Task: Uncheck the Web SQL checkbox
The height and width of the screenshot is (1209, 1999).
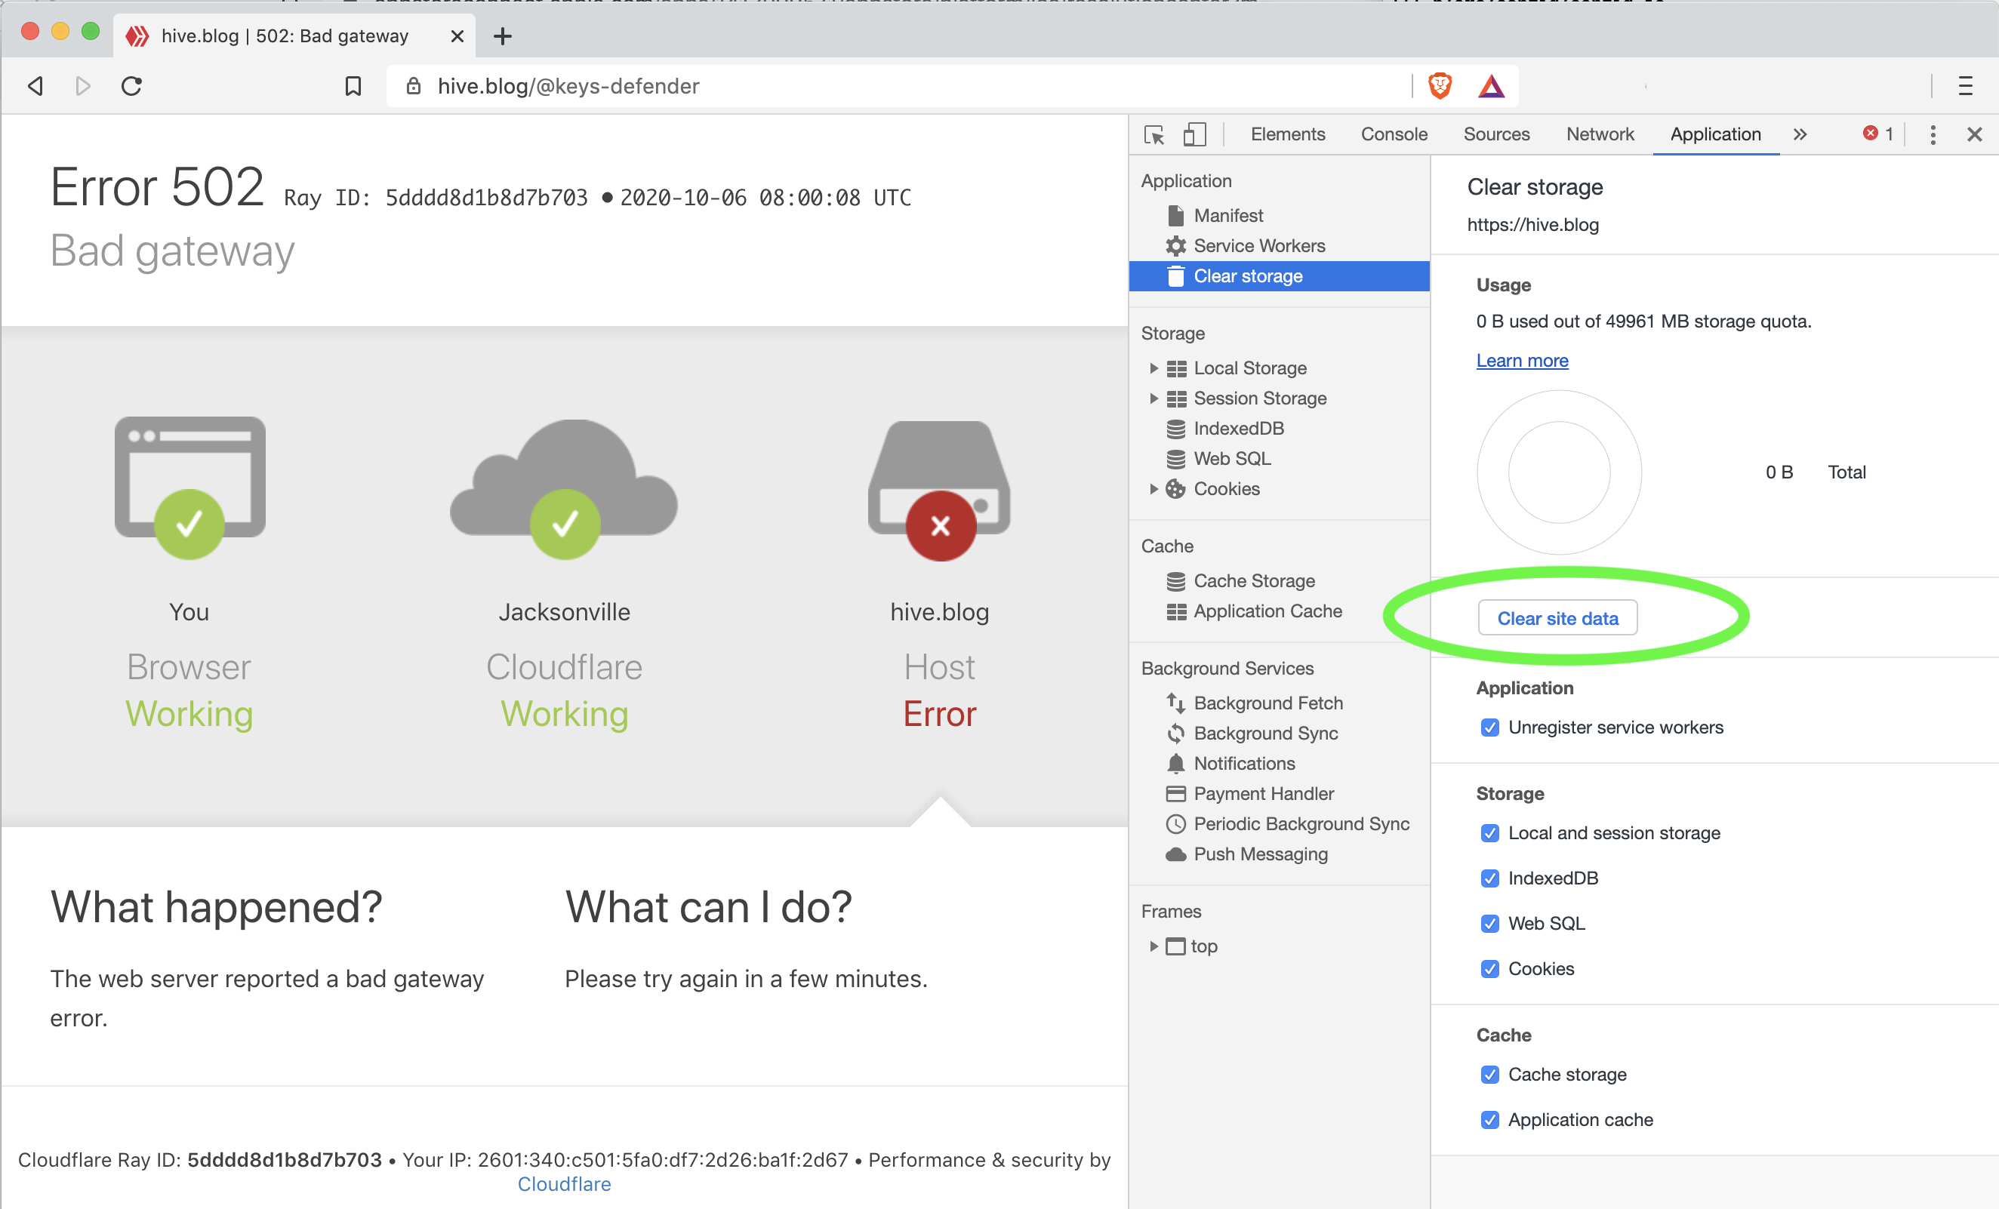Action: pyautogui.click(x=1489, y=924)
